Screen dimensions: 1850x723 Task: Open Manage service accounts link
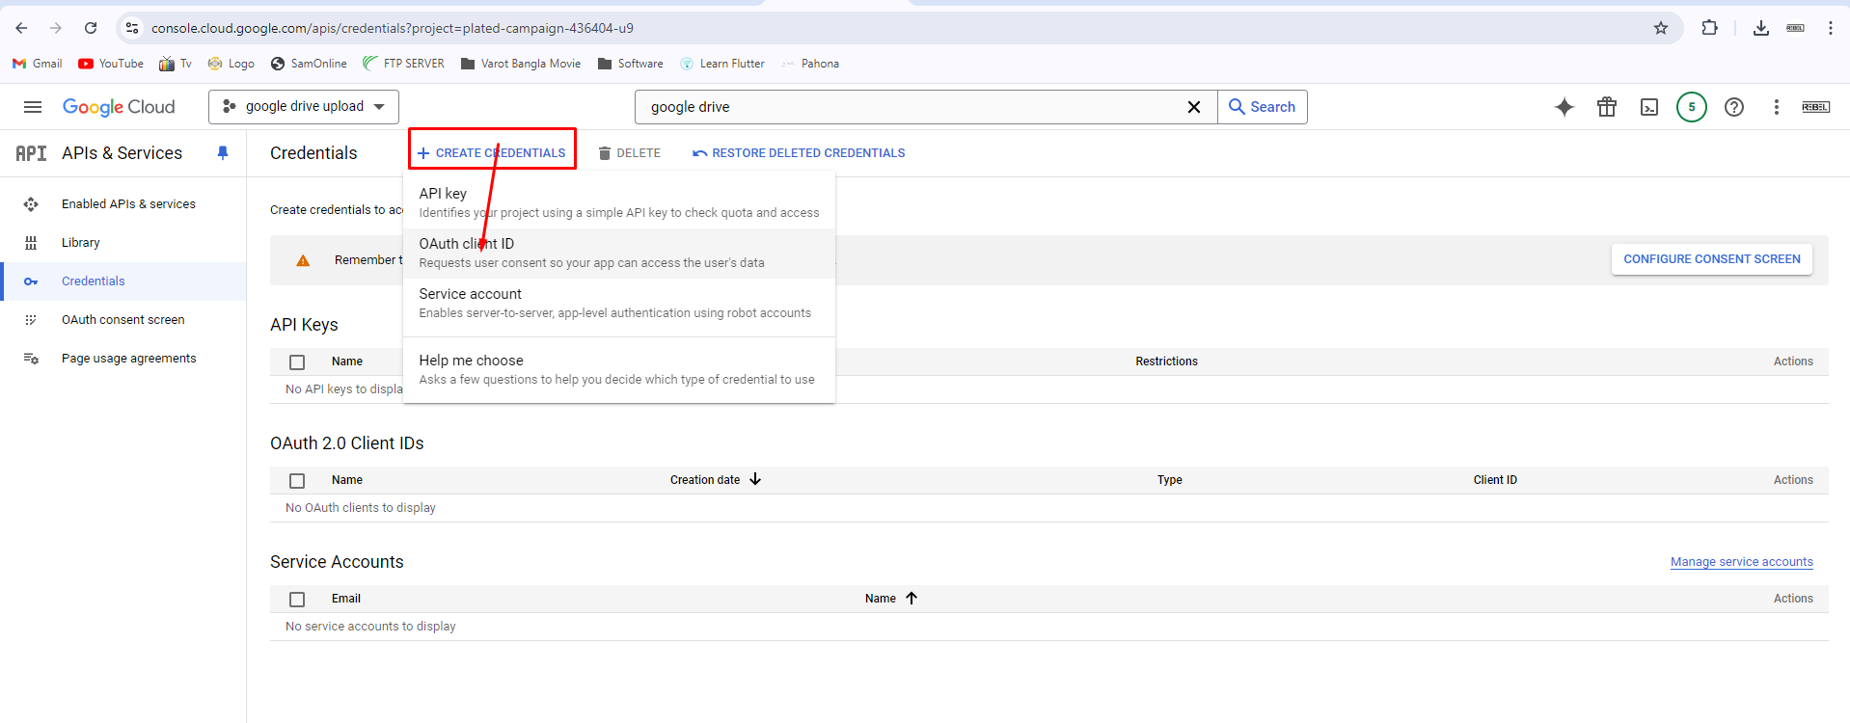tap(1742, 562)
